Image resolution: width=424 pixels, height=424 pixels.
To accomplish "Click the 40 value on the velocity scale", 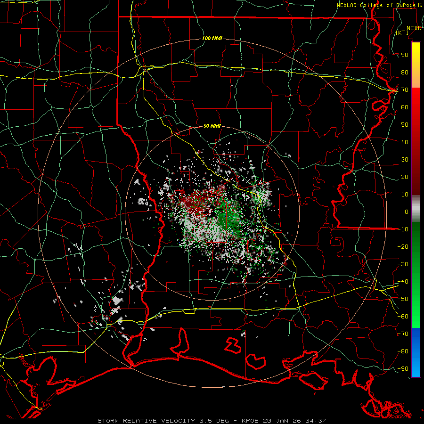I will [405, 142].
